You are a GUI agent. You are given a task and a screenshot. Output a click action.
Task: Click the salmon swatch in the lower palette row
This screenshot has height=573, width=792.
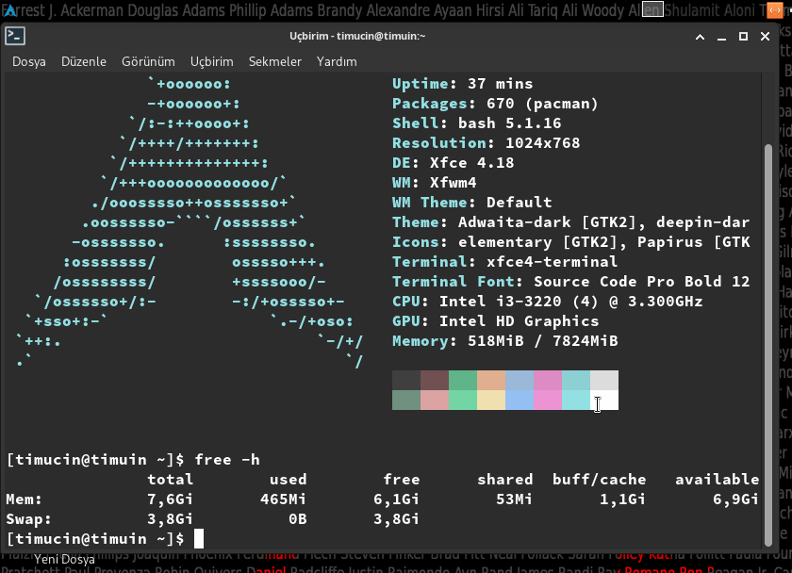pos(435,400)
